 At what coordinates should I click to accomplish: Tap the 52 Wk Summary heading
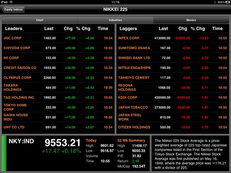[x=131, y=141]
